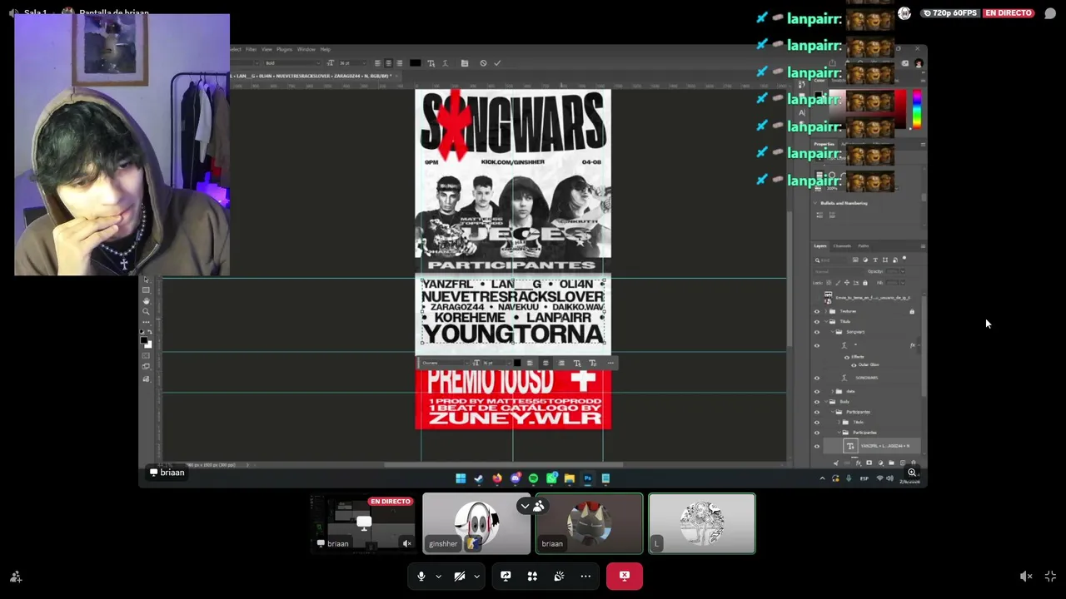Hide the selected YANZFRL text layer

(x=817, y=446)
